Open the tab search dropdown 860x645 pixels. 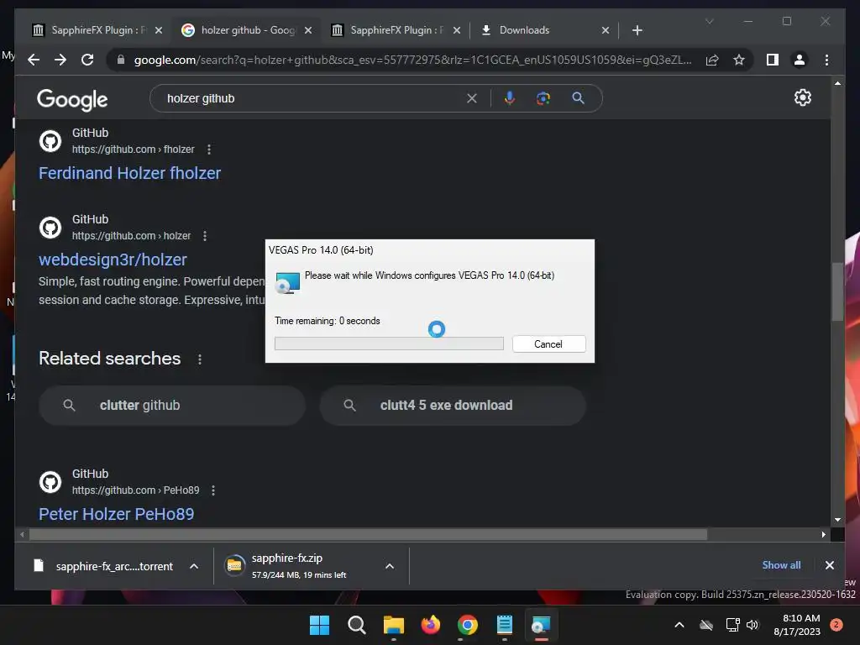point(709,21)
